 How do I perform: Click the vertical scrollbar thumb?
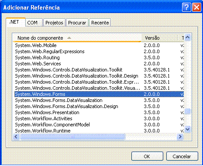[188, 111]
